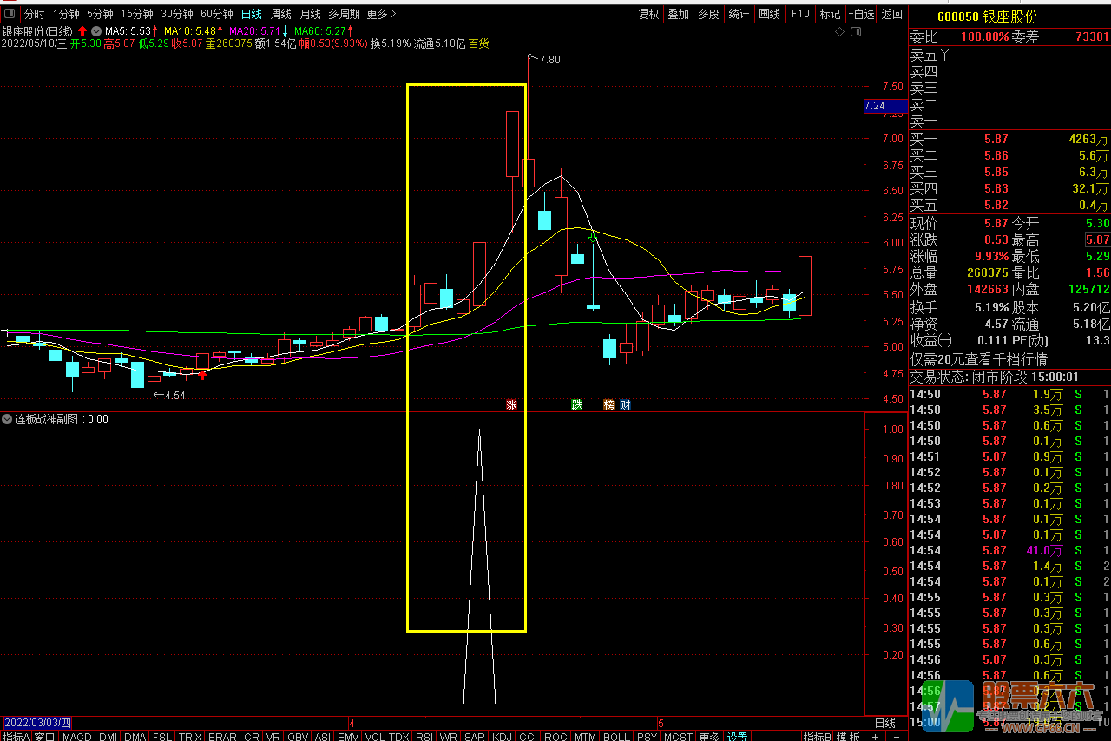Switch to 月线 monthly chart
Screen dimensions: 1111x741
310,14
